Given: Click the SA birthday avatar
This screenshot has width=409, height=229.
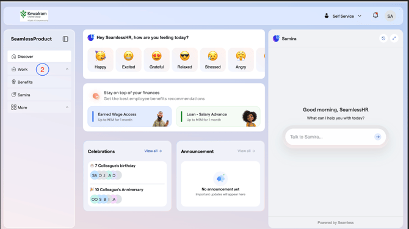Looking at the screenshot, I should coord(94,175).
